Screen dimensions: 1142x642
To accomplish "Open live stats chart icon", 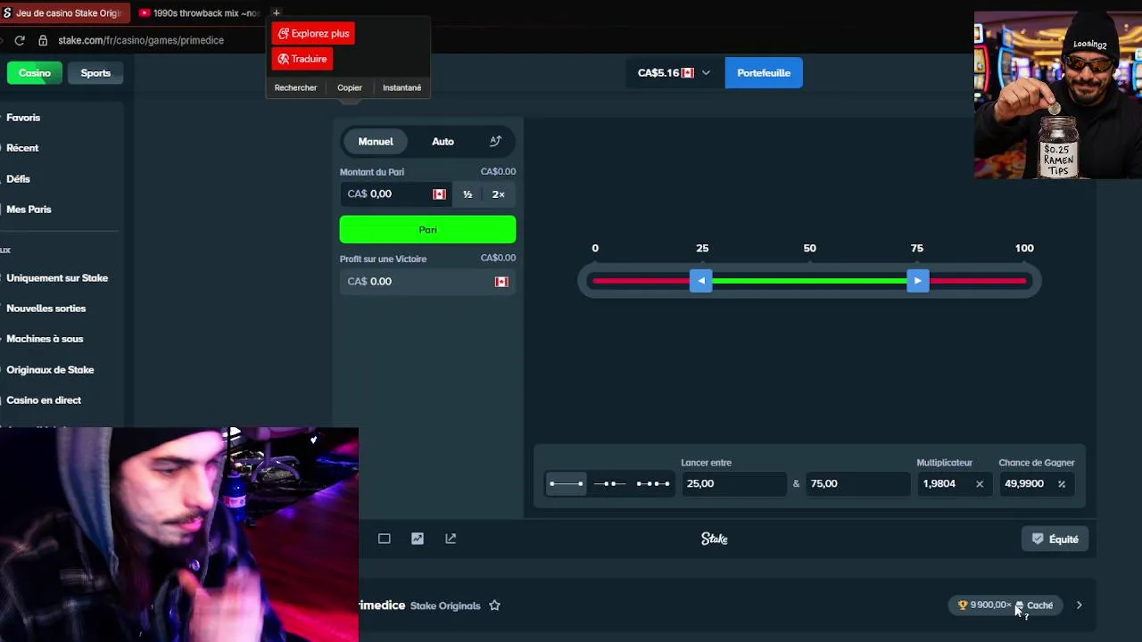I will pyautogui.click(x=418, y=539).
